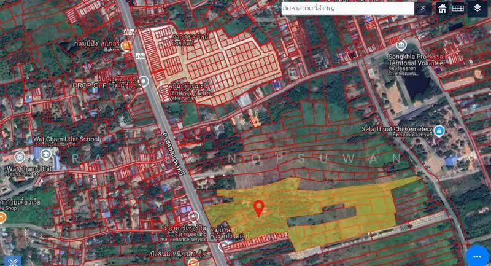Open the grid view icon

pos(458,9)
